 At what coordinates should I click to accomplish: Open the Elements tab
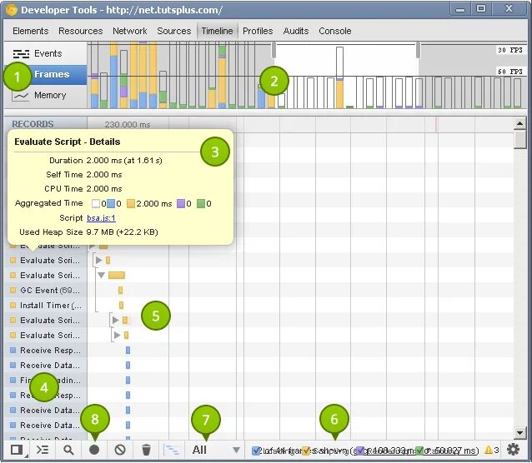[31, 31]
